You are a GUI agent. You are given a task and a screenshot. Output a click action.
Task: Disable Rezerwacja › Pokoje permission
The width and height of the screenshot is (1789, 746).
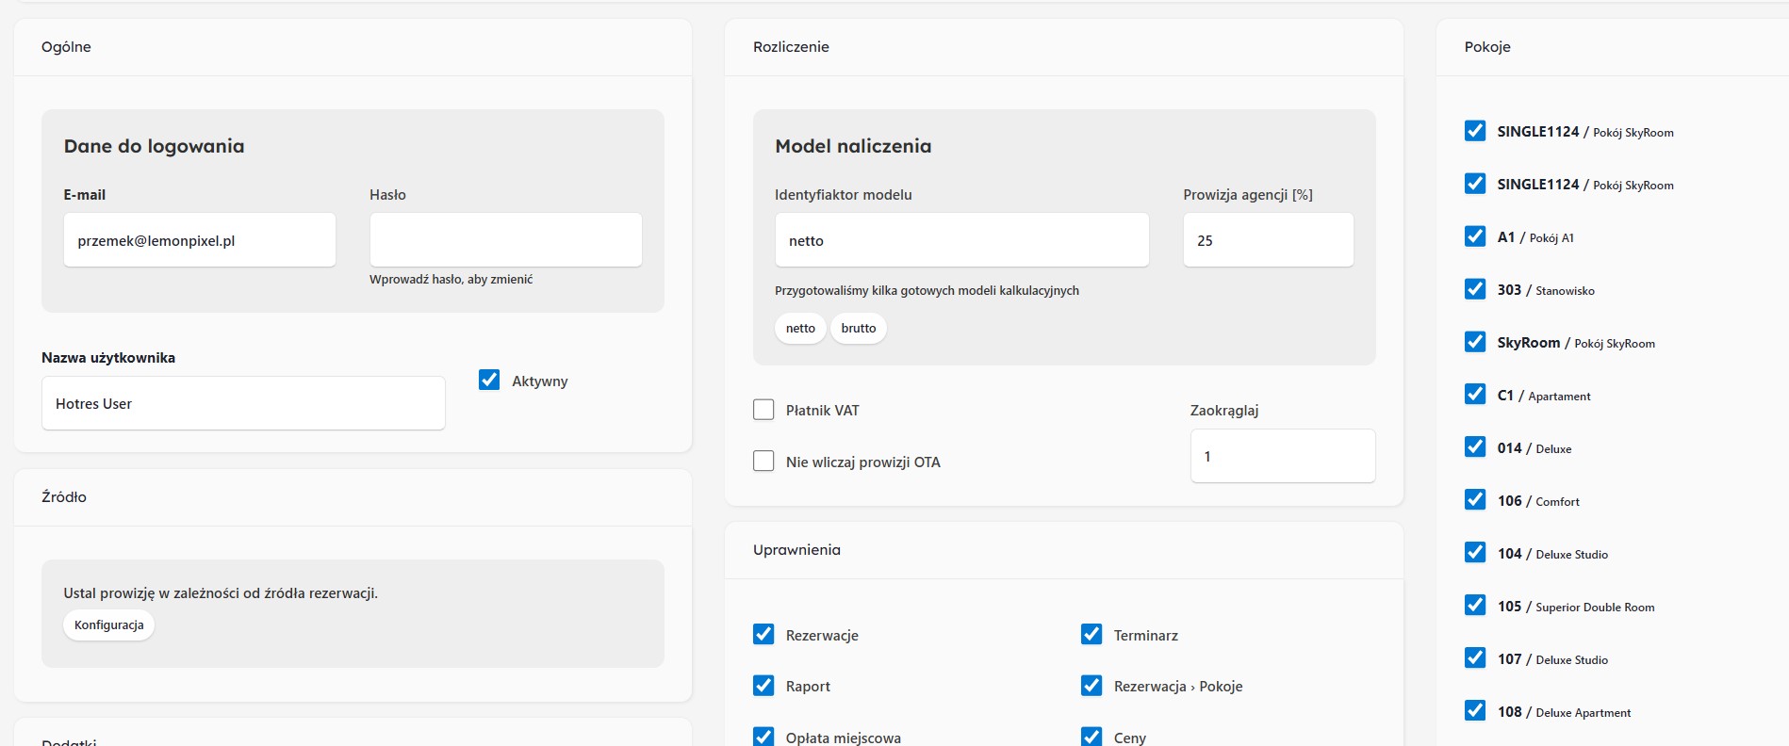(1091, 686)
